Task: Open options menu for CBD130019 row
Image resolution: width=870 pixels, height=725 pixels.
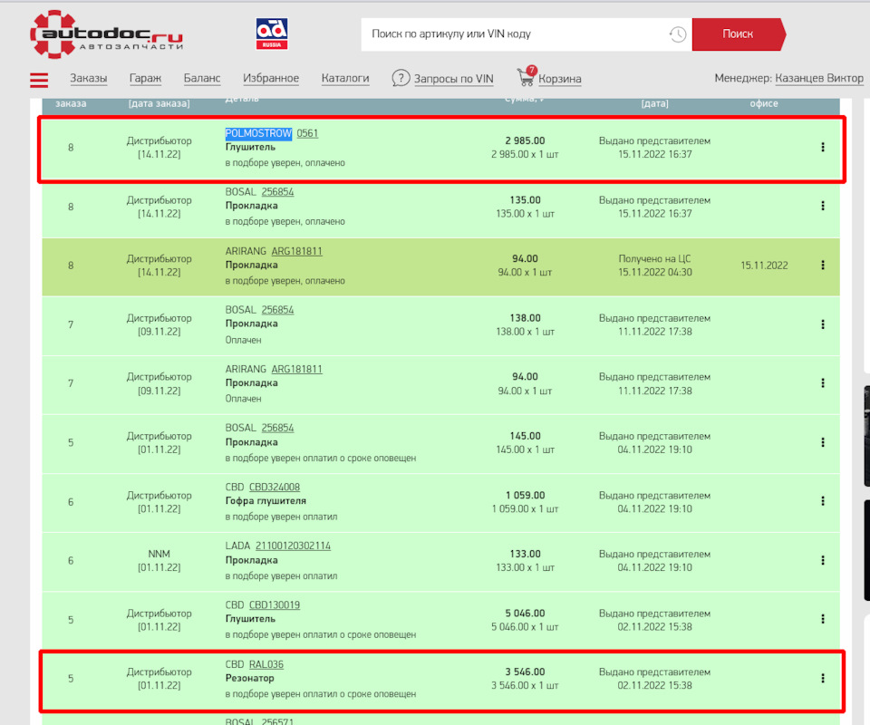Action: [822, 619]
